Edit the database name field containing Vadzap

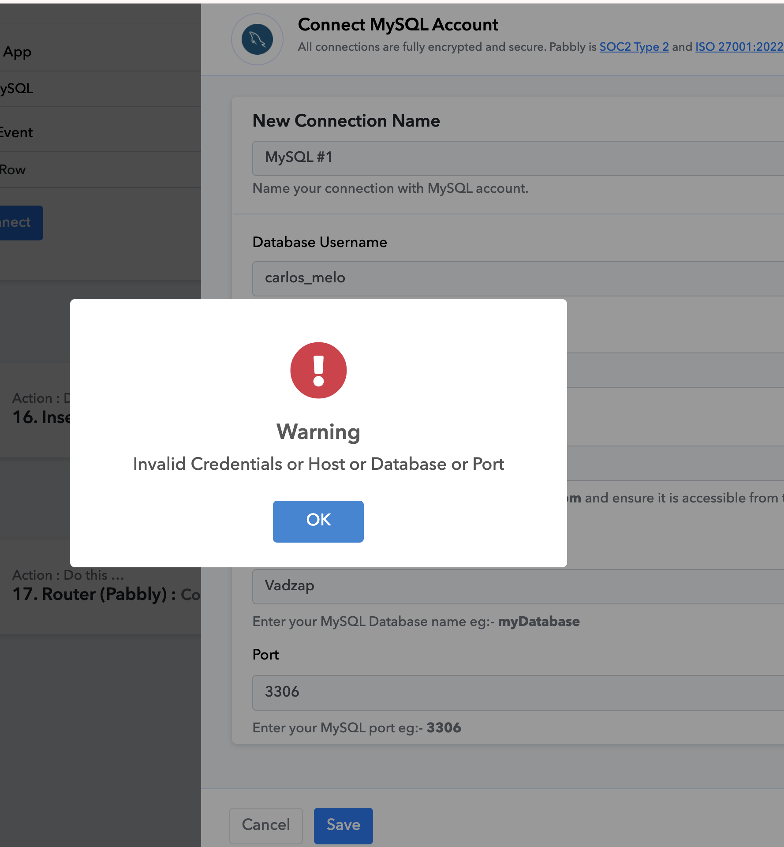[x=518, y=586]
